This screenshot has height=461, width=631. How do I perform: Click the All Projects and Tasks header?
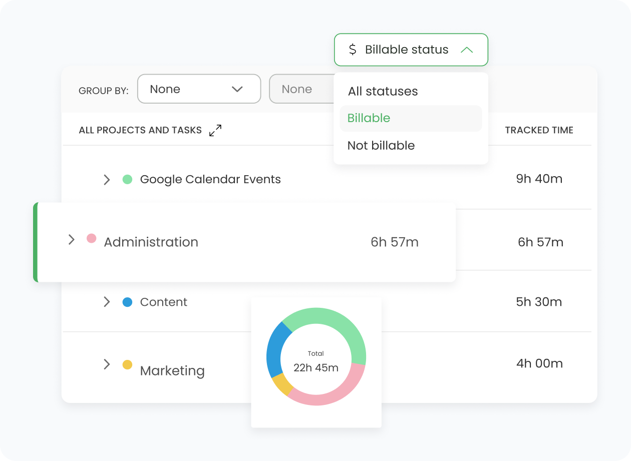[x=140, y=130]
